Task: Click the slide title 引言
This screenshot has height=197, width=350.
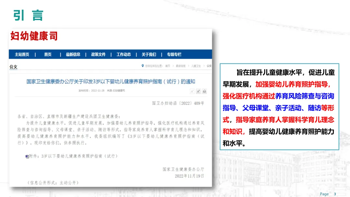Action: (28, 16)
